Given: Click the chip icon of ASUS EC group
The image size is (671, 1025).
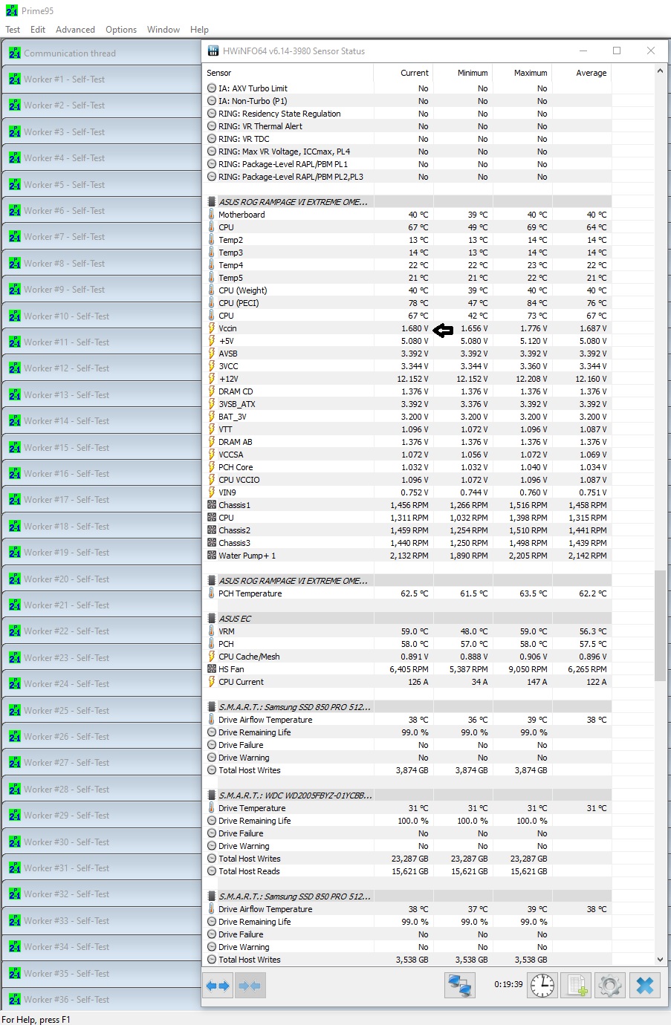Looking at the screenshot, I should pos(212,619).
